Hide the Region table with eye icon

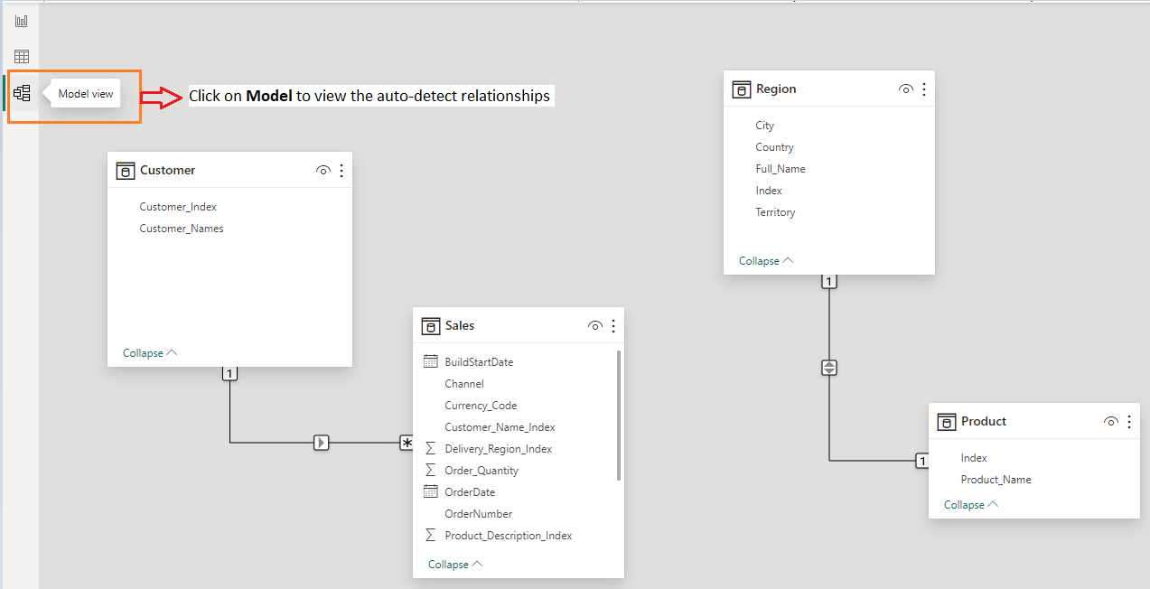point(906,89)
